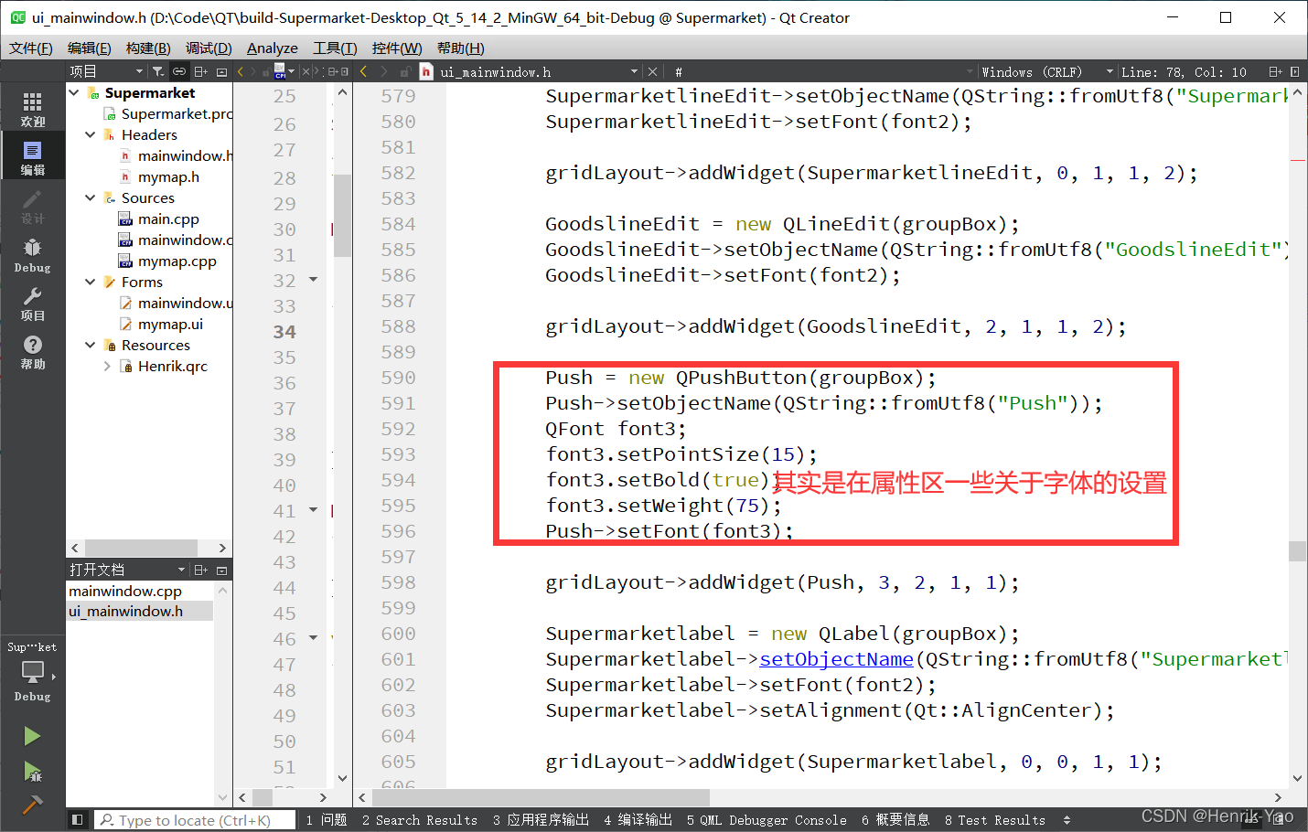Collapse the Supermarket project root
Screen dimensions: 1308x832
coord(74,92)
